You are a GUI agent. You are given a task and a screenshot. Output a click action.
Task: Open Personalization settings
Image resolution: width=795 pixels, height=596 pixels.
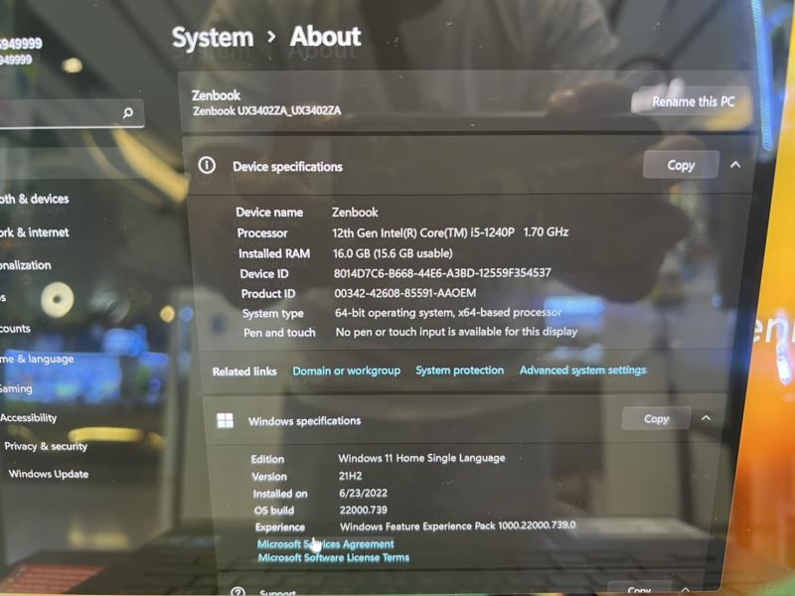pyautogui.click(x=26, y=265)
